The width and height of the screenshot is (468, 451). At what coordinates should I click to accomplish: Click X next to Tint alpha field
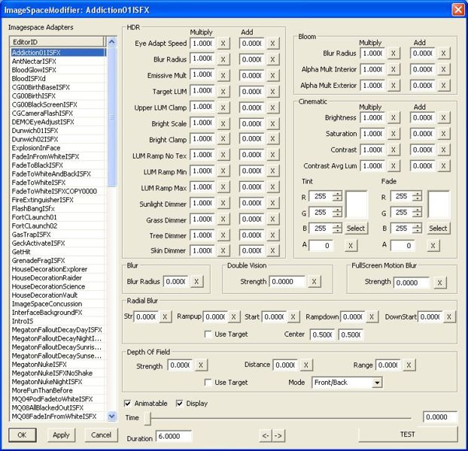point(351,246)
